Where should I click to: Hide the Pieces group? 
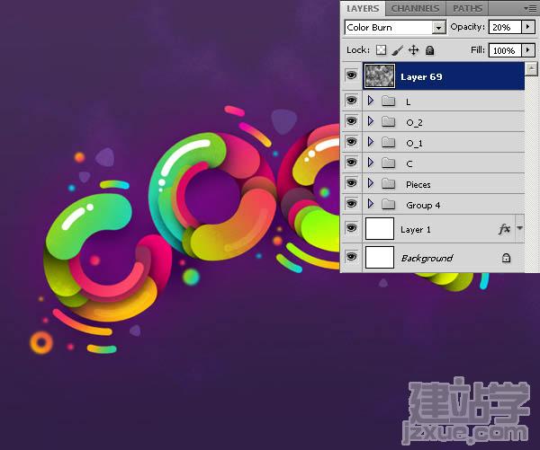click(x=351, y=183)
